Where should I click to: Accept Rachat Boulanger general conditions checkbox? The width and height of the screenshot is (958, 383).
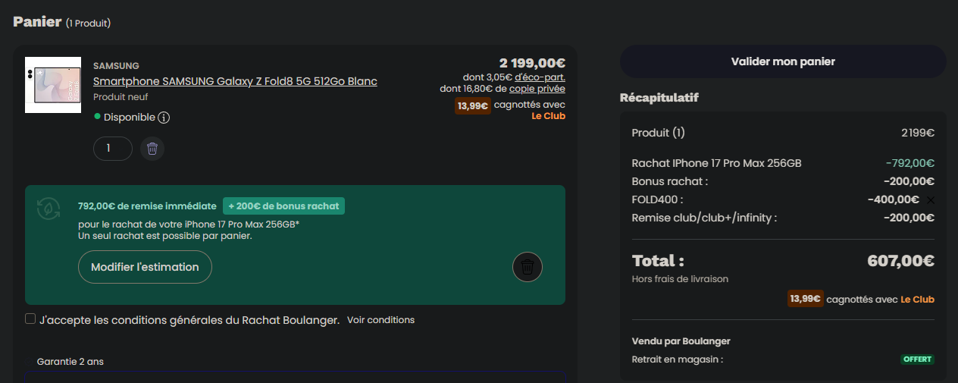tap(30, 319)
